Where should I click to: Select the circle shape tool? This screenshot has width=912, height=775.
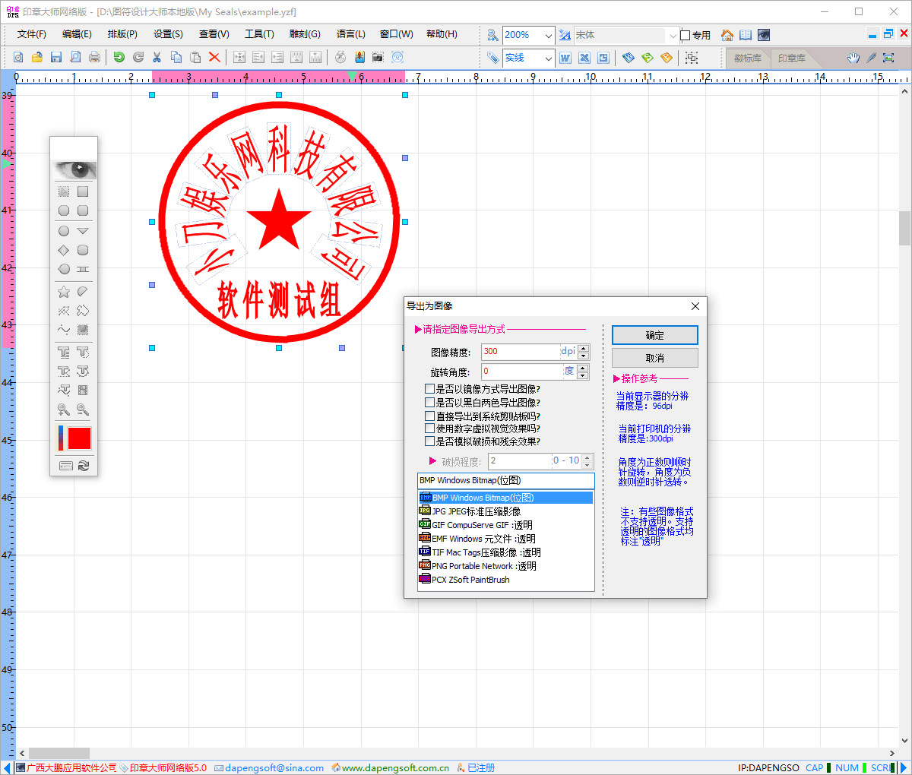64,231
